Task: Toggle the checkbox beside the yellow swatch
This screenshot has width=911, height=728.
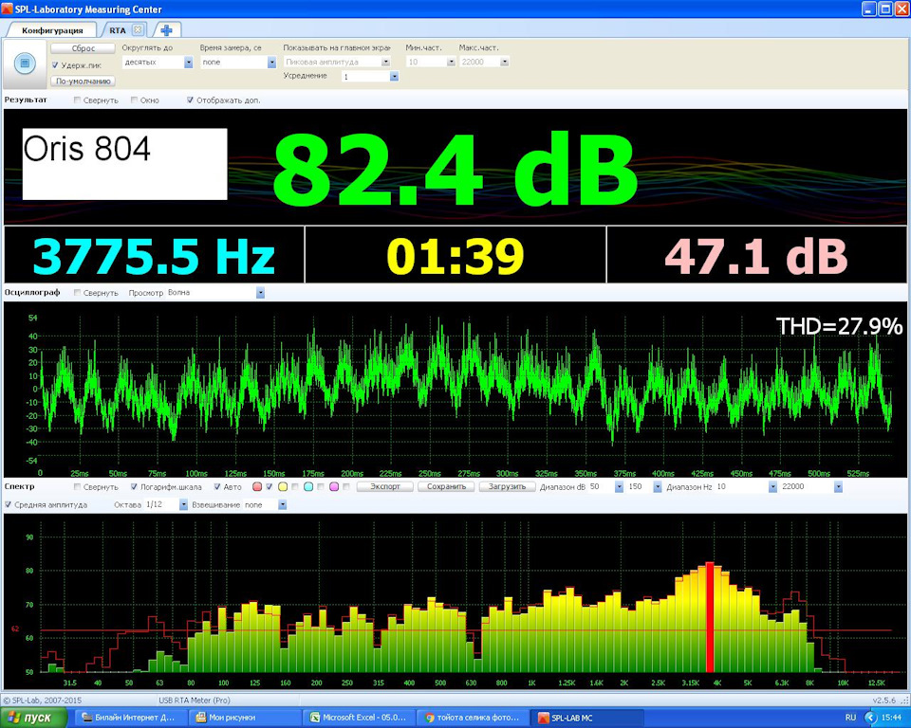Action: [295, 486]
